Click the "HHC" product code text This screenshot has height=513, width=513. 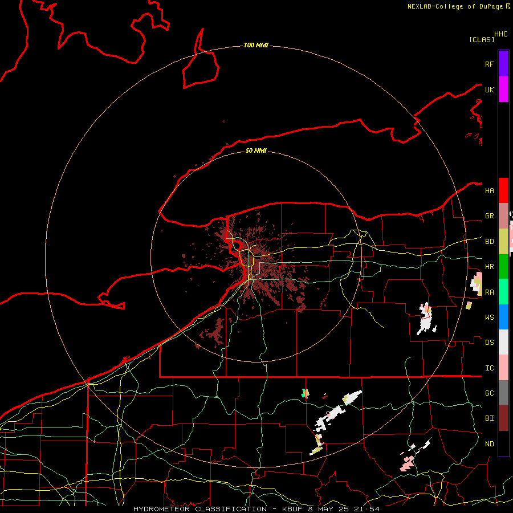(500, 34)
